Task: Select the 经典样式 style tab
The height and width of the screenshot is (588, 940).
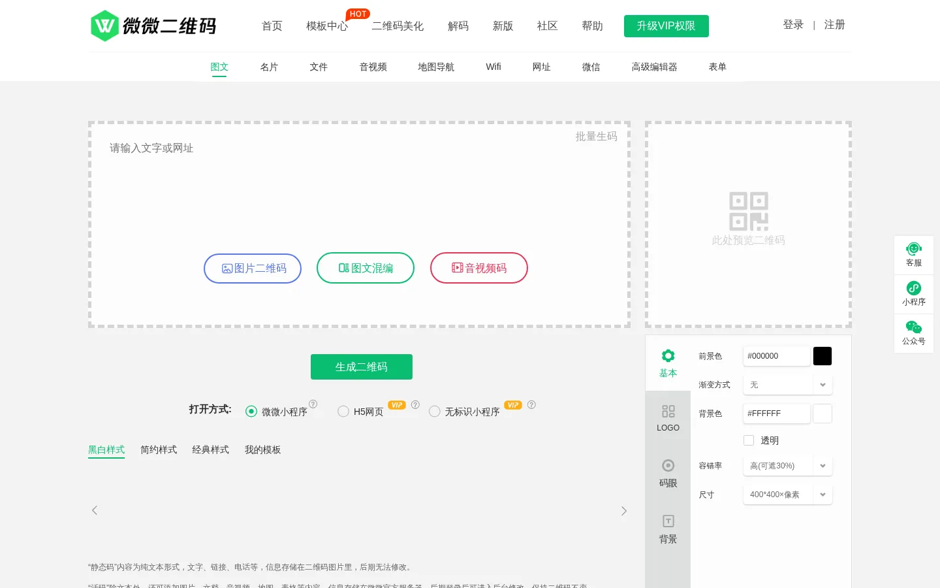Action: point(211,449)
